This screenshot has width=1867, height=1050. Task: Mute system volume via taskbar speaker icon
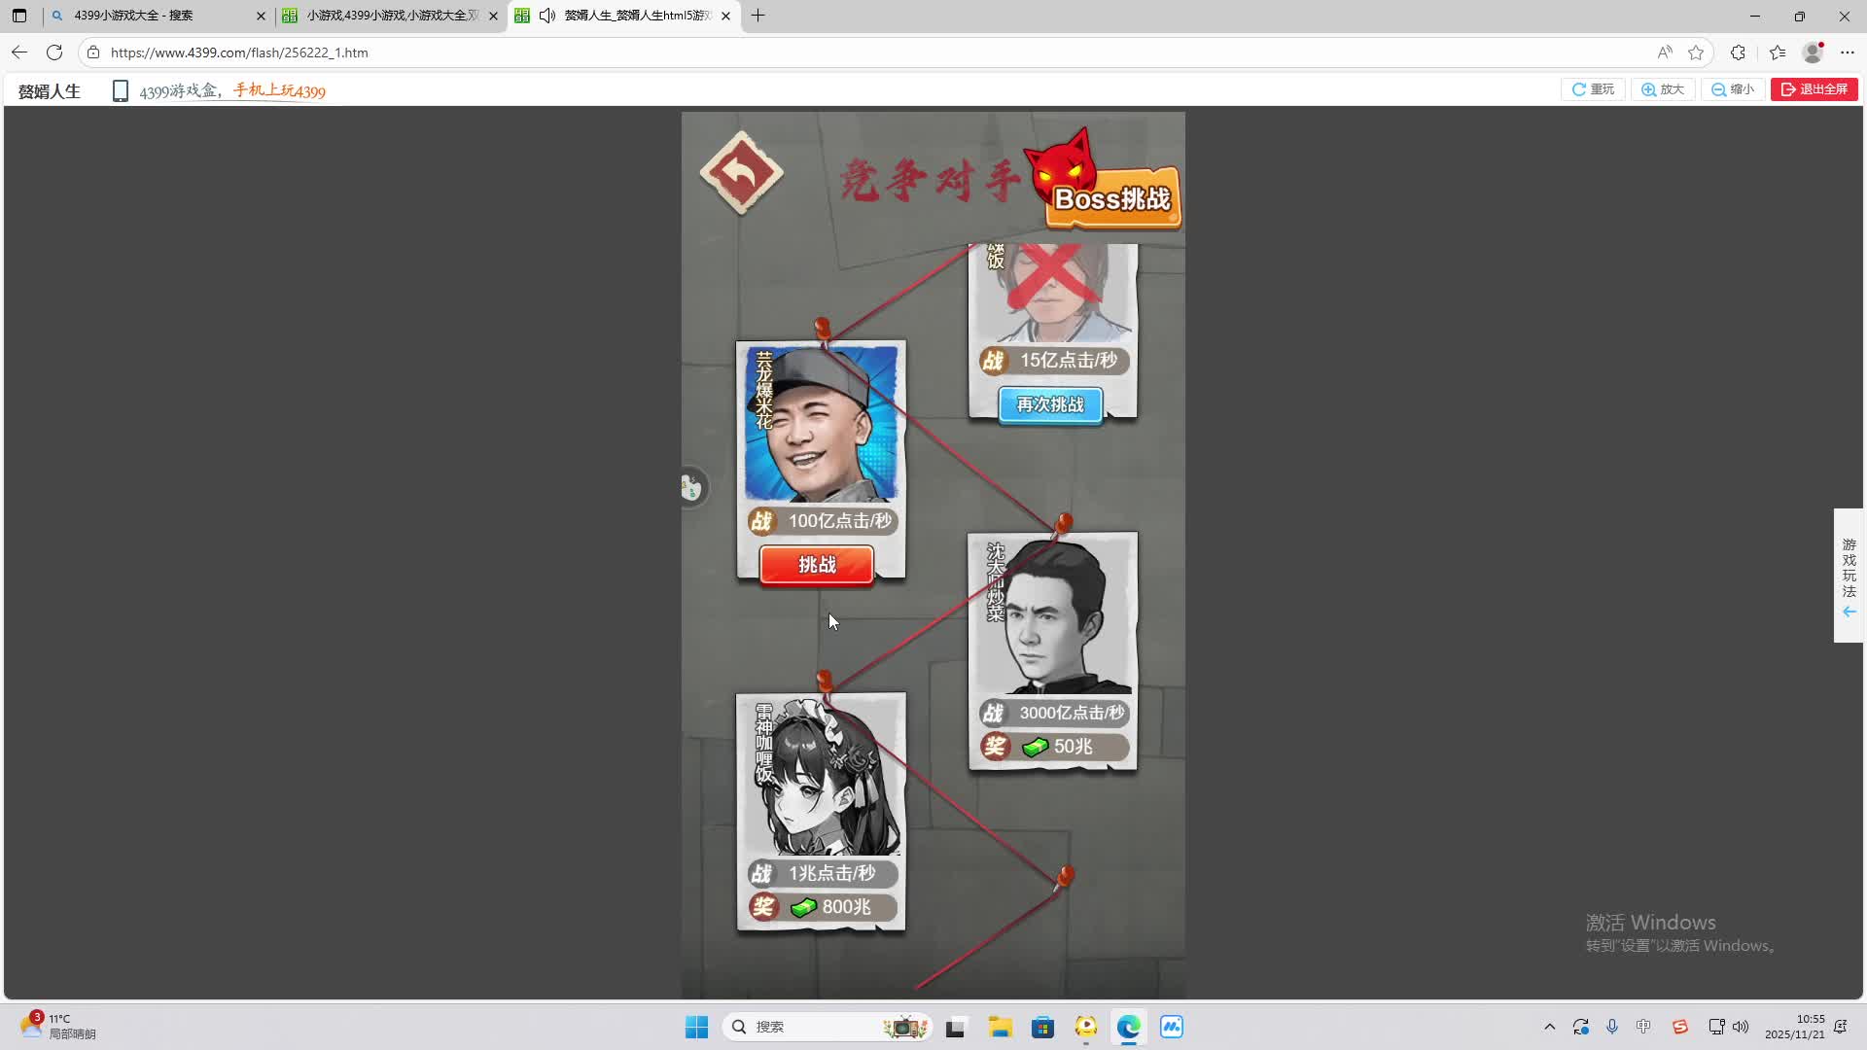1740,1026
